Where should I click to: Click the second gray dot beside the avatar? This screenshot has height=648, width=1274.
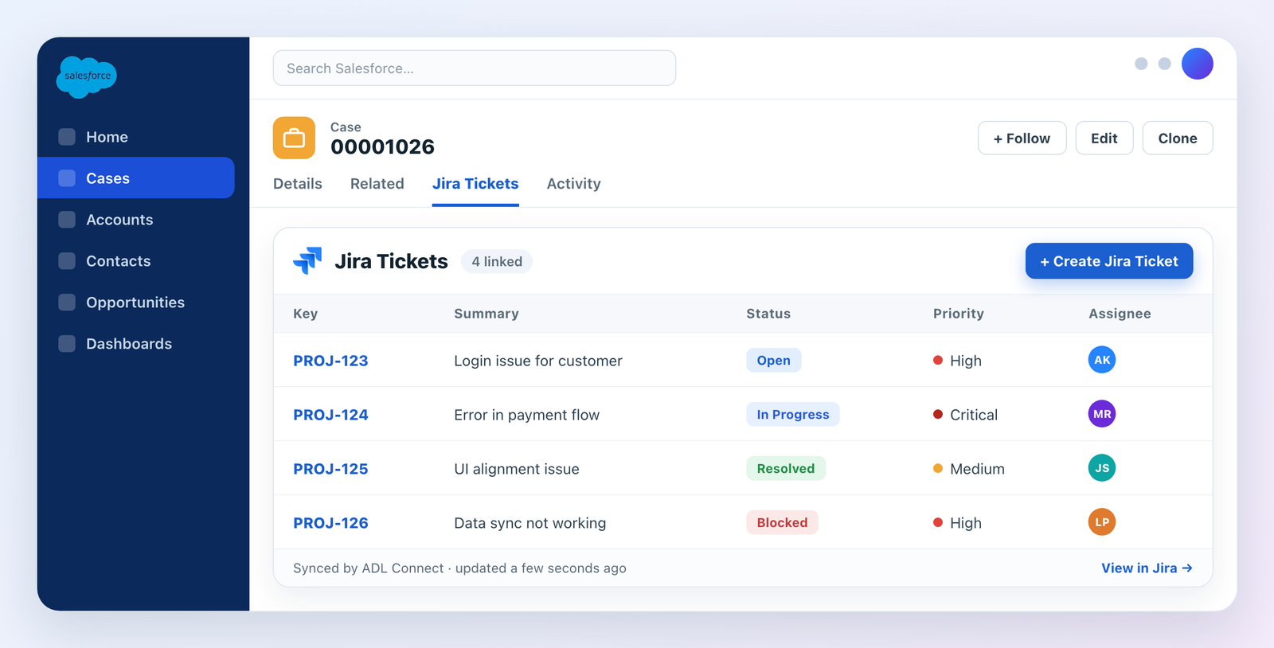[x=1164, y=64]
